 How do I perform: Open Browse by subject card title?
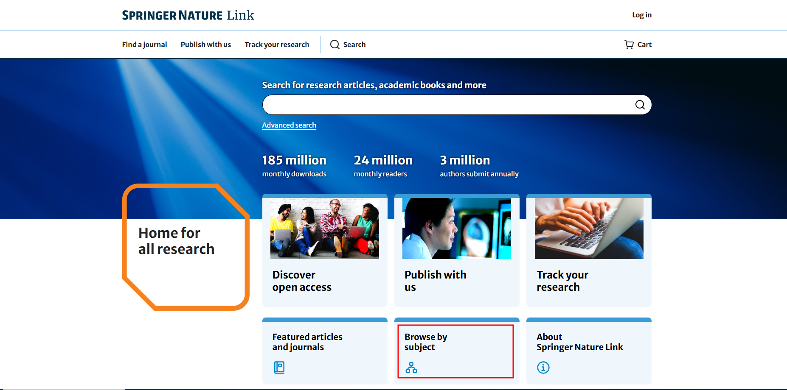click(x=426, y=342)
